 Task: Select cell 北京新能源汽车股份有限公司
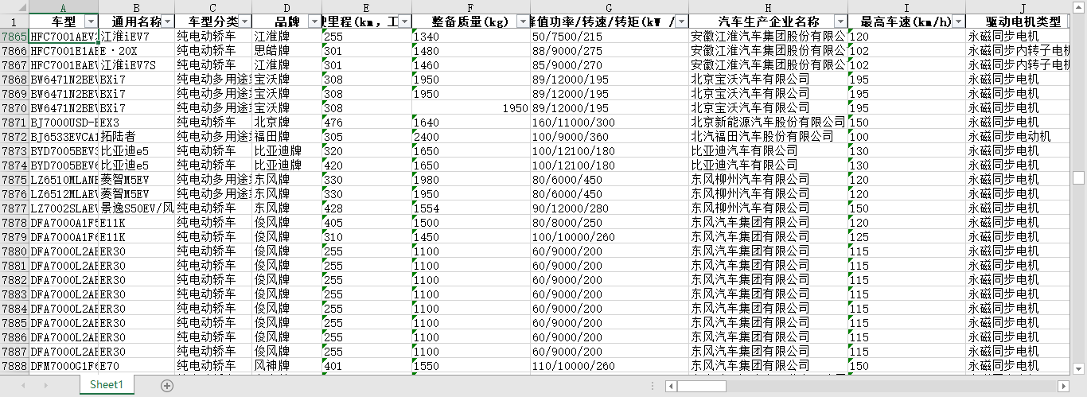(x=769, y=122)
